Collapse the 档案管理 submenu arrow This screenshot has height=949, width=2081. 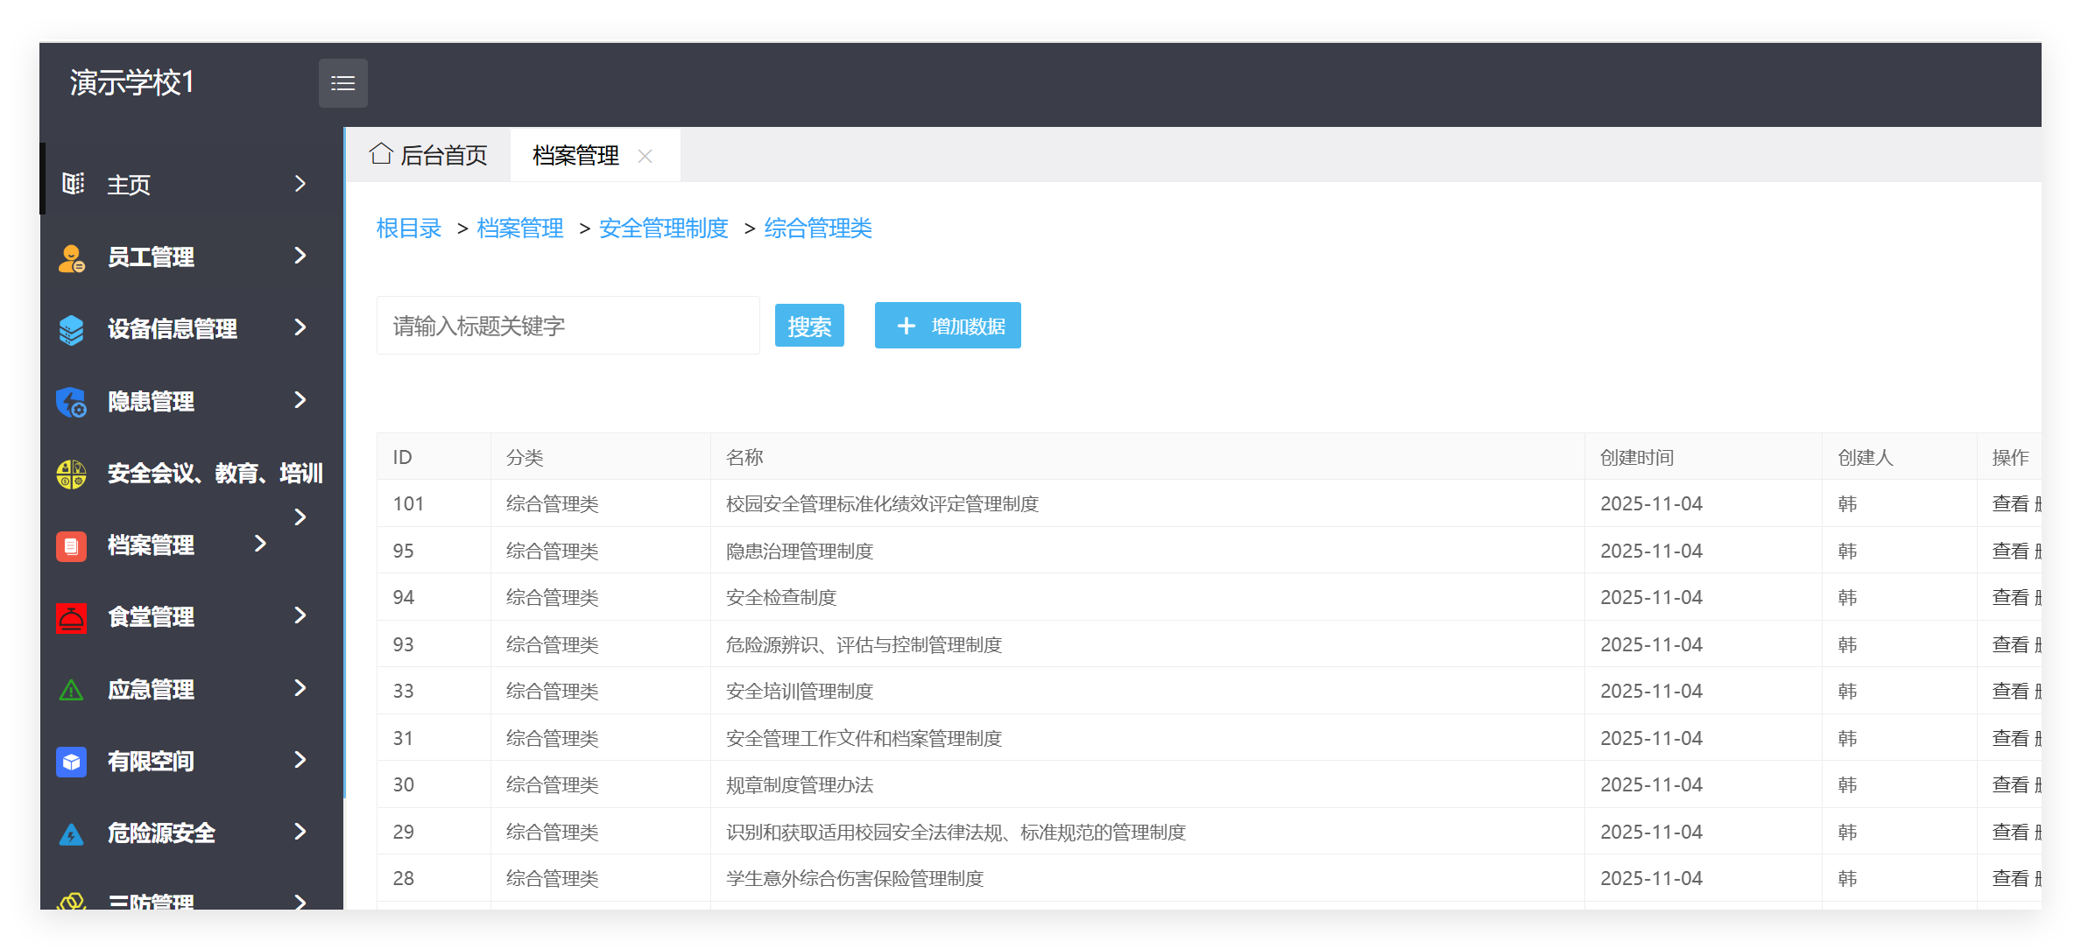coord(261,545)
